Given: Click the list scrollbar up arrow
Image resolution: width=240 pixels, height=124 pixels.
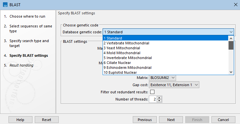Looking at the screenshot, I should (231, 39).
